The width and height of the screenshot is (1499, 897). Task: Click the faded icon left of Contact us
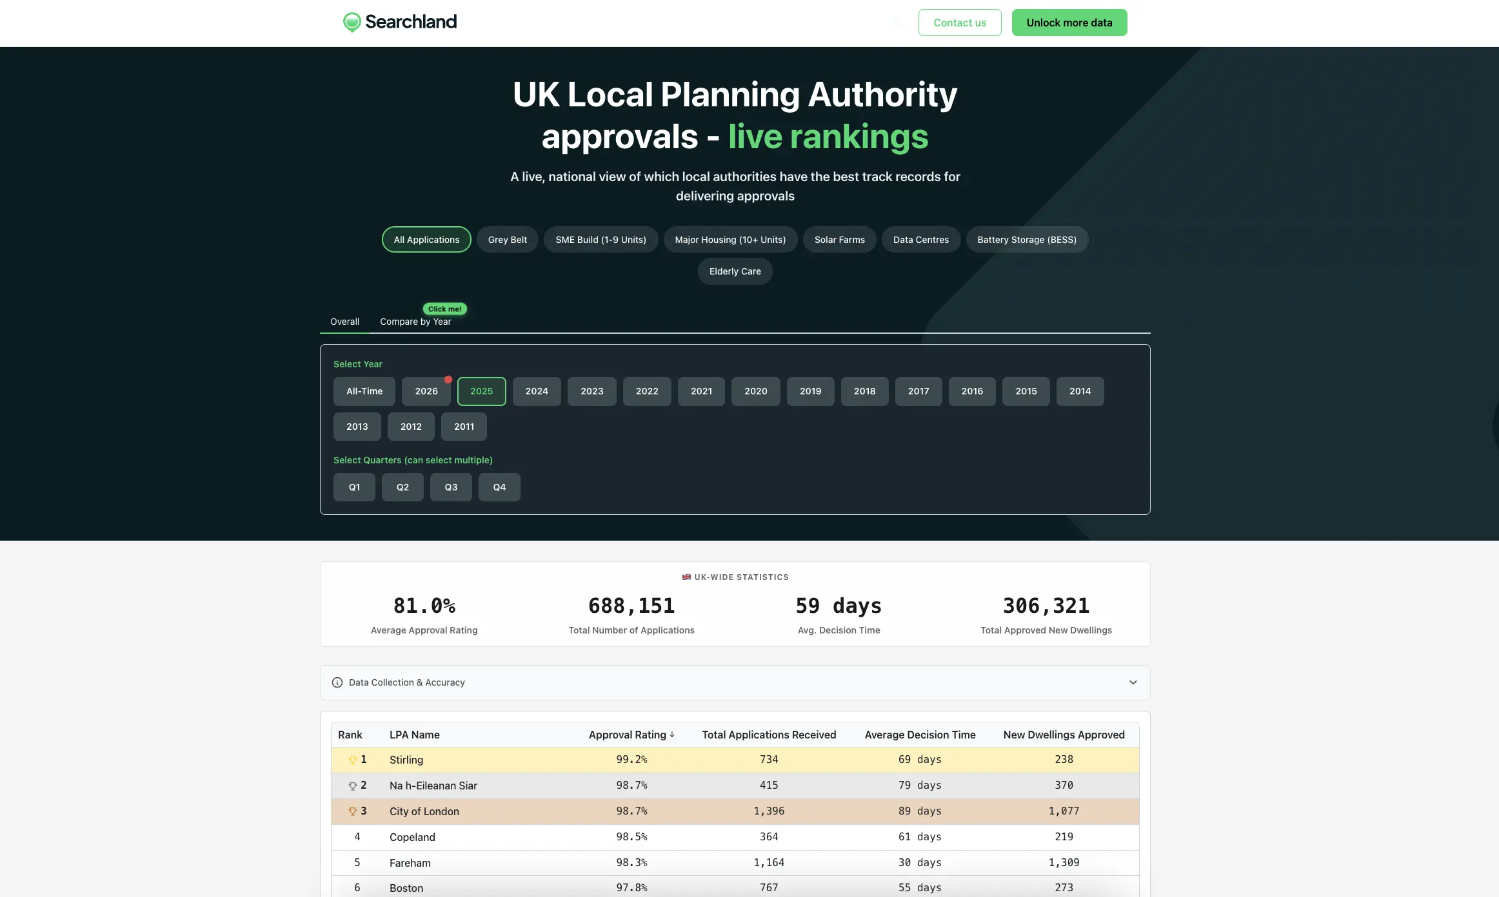pyautogui.click(x=897, y=23)
